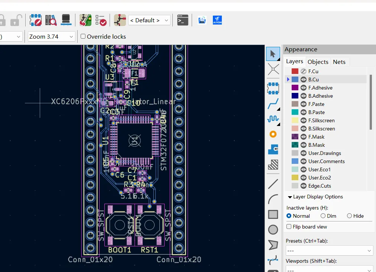Open the Zoom 3.74 dropdown

(x=51, y=36)
